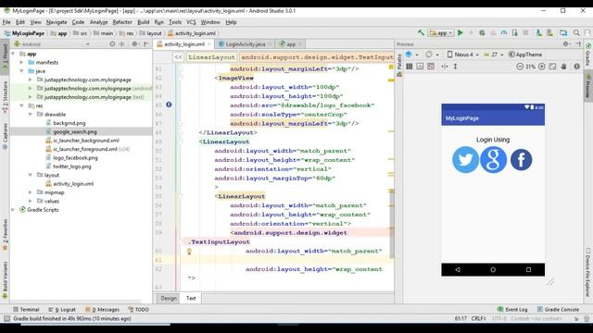Image resolution: width=593 pixels, height=333 pixels.
Task: Toggle the Structure side tool window
Action: coord(5,96)
